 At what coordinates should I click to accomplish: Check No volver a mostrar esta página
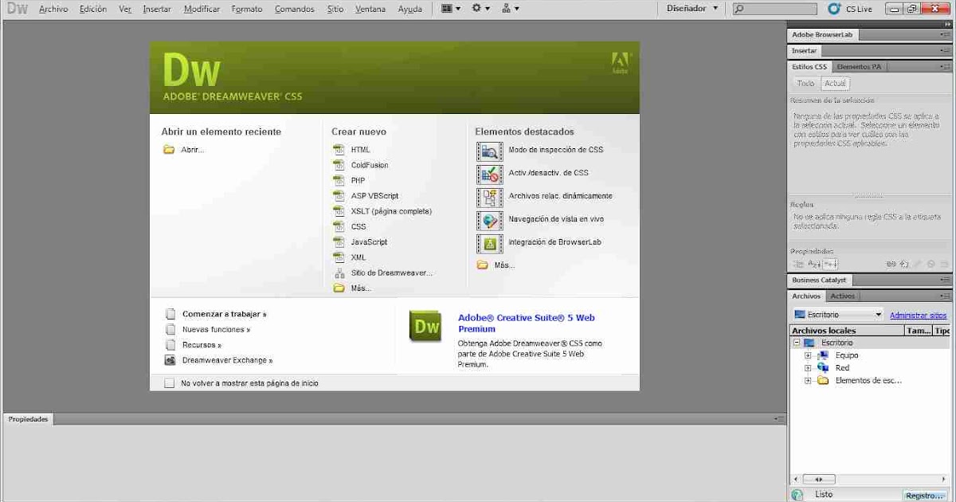click(x=169, y=383)
